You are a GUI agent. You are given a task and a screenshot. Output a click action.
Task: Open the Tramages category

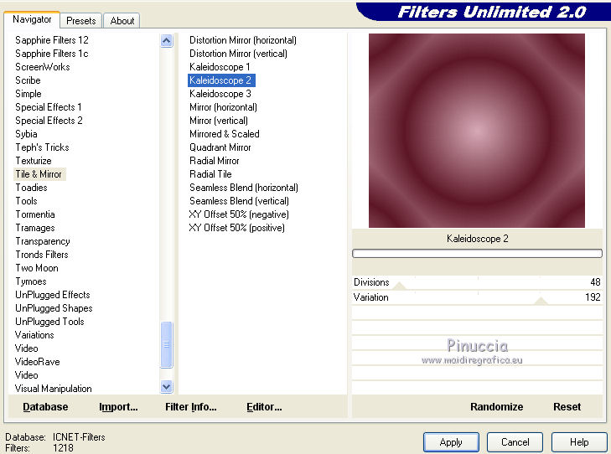coord(35,227)
